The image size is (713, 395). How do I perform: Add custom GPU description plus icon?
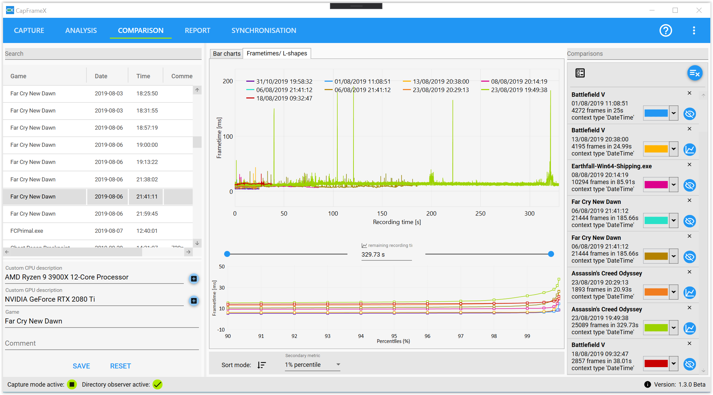click(194, 301)
